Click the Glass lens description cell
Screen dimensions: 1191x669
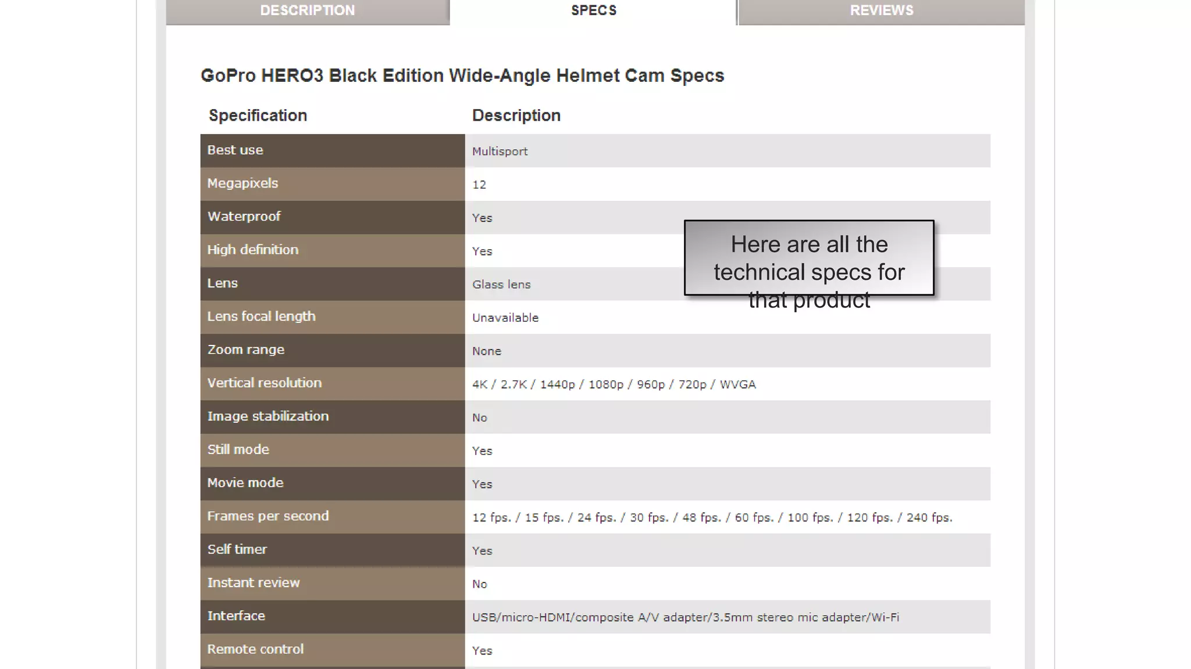pos(501,285)
